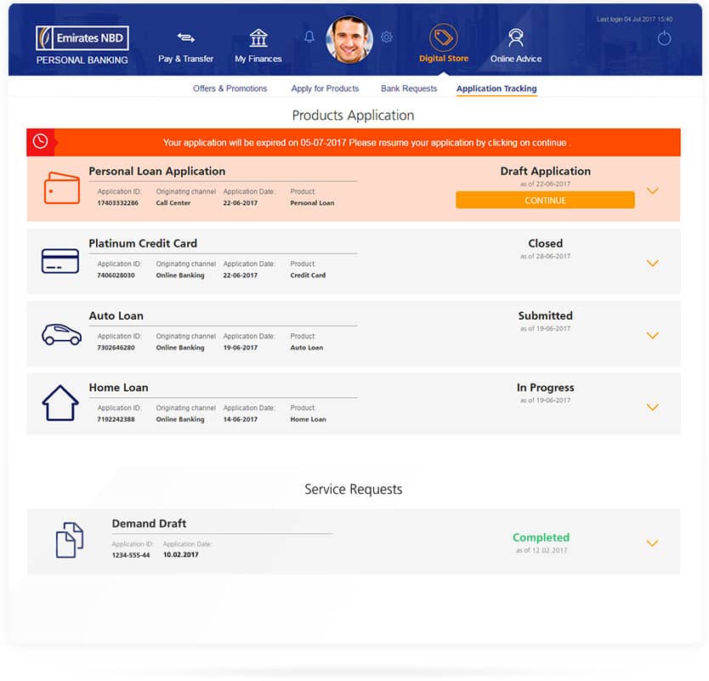
Task: Open Digital Store tag icon
Action: click(x=444, y=37)
